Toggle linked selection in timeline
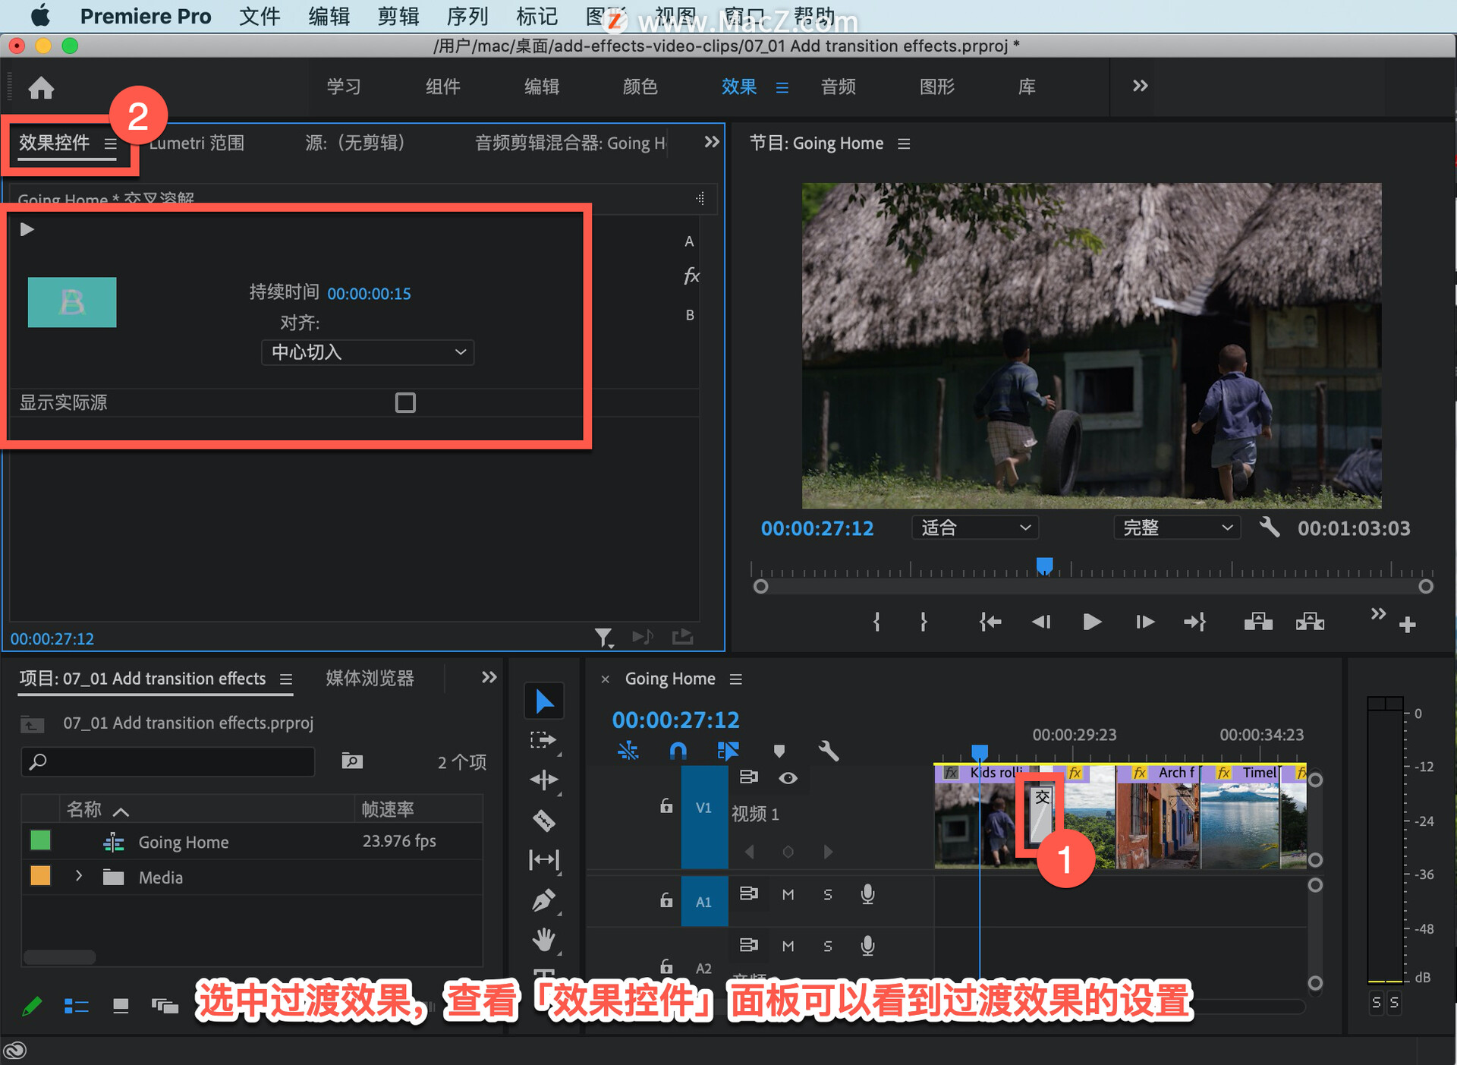The height and width of the screenshot is (1065, 1457). click(728, 751)
